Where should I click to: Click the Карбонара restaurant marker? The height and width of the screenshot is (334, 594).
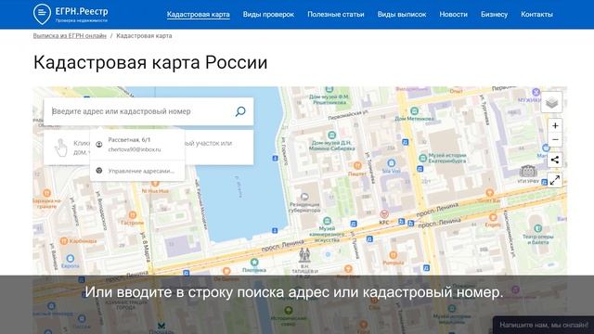[x=64, y=241]
